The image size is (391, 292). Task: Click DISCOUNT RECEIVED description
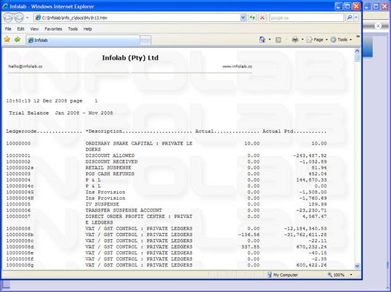pyautogui.click(x=111, y=162)
